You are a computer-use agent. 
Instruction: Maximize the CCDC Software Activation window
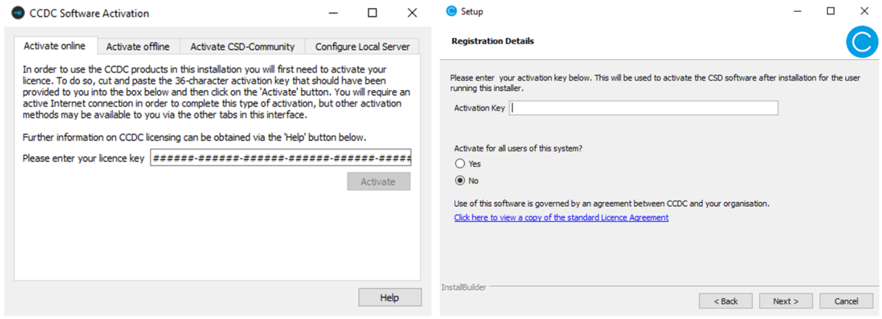coord(372,13)
